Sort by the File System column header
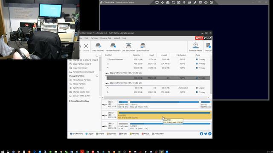This screenshot has width=273, height=153. tap(181, 55)
